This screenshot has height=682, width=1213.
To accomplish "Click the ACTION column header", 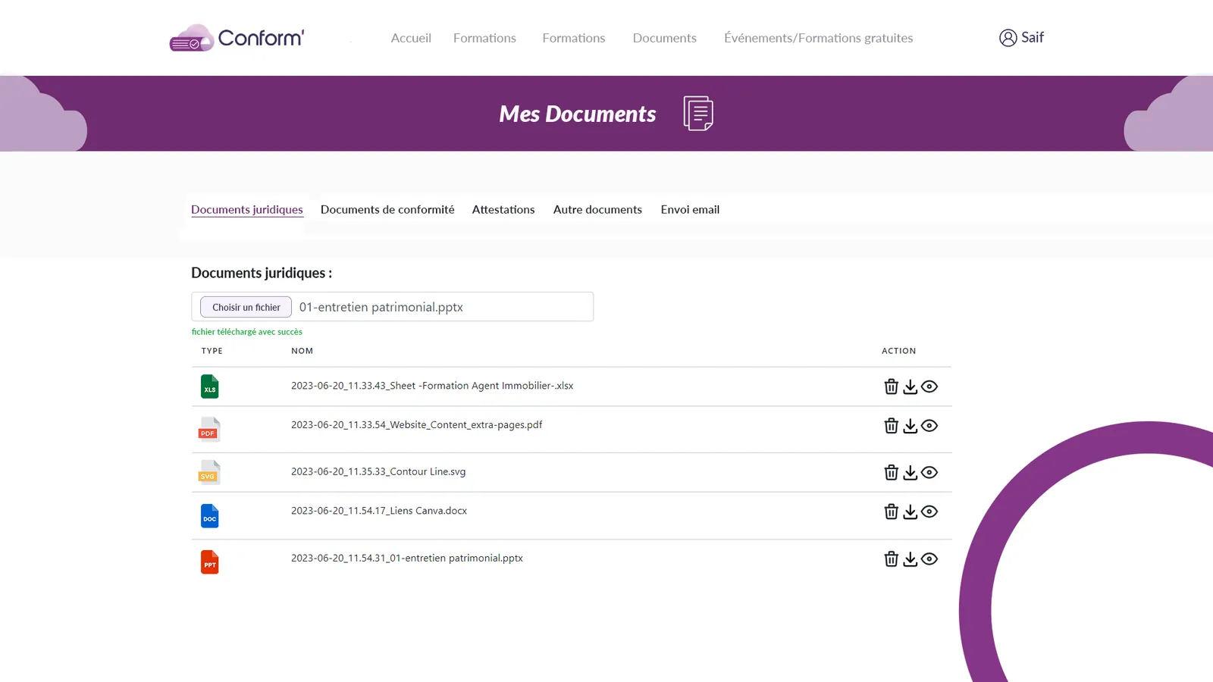I will [x=899, y=351].
